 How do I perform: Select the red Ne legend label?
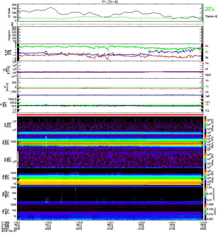tap(207, 63)
